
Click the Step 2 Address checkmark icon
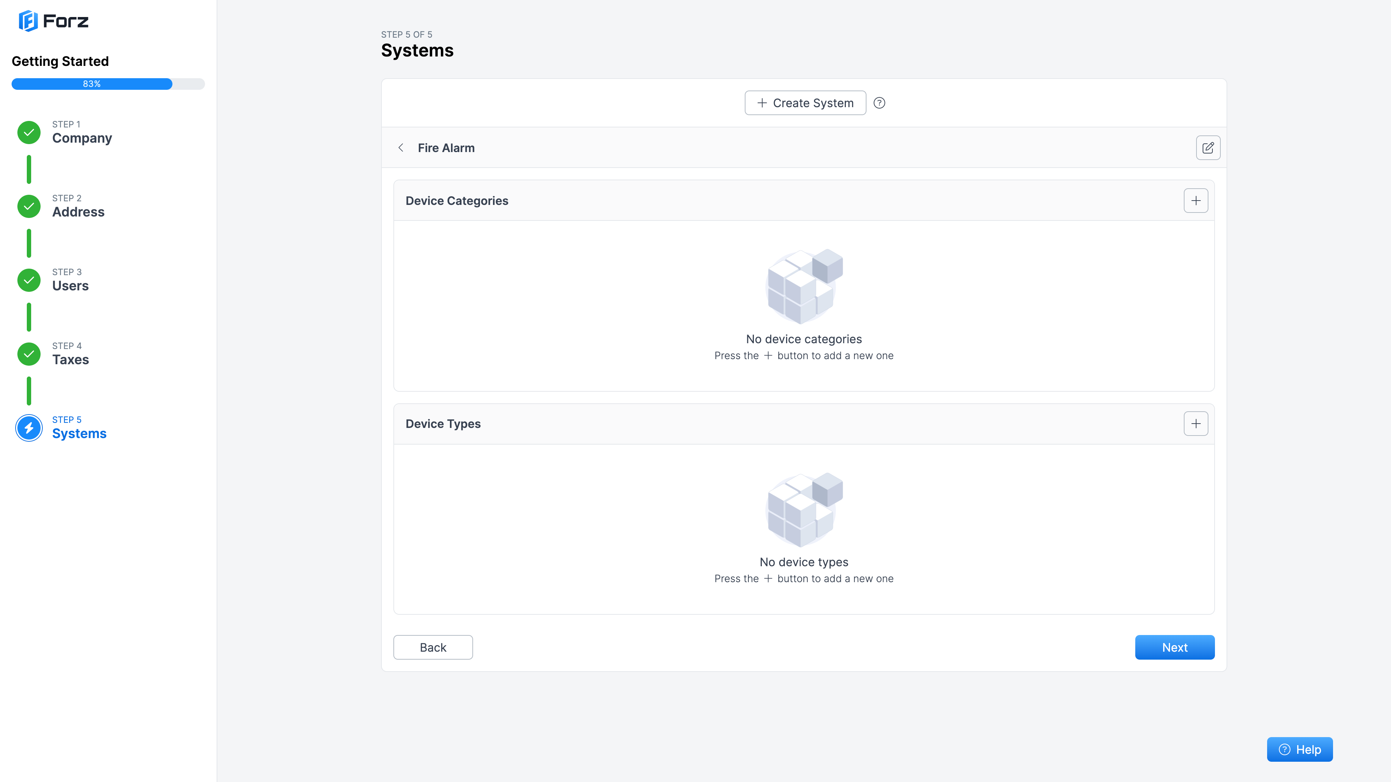click(x=29, y=206)
